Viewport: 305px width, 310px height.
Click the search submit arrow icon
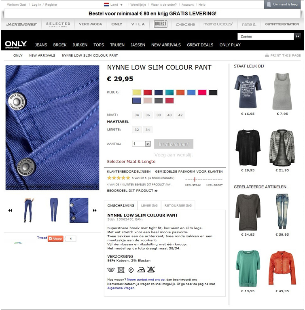pyautogui.click(x=297, y=36)
